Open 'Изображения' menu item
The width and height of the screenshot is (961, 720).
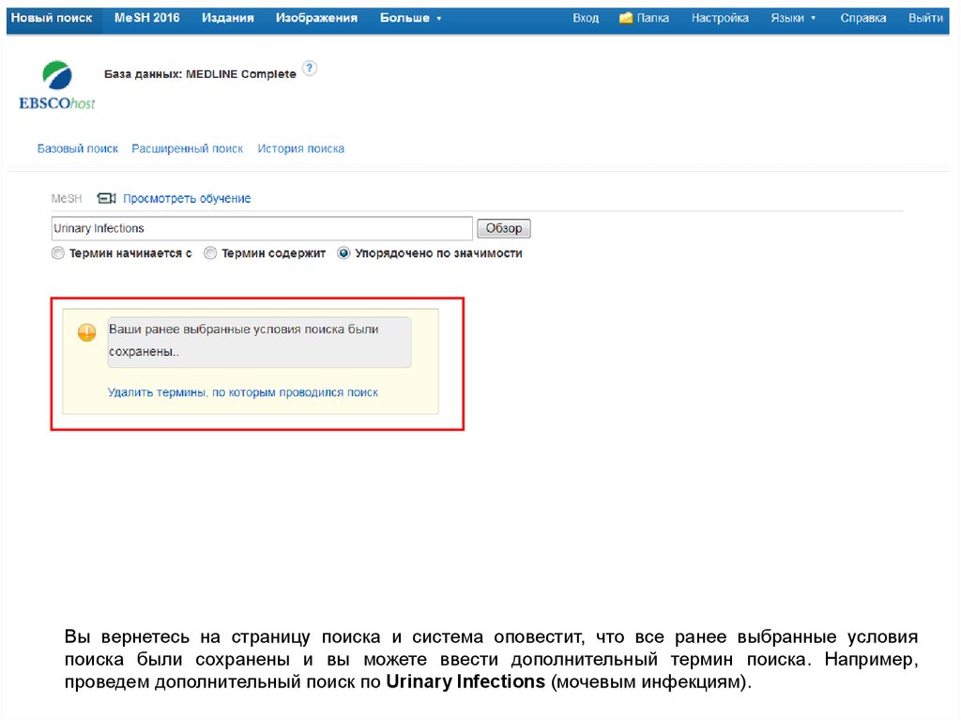[316, 18]
